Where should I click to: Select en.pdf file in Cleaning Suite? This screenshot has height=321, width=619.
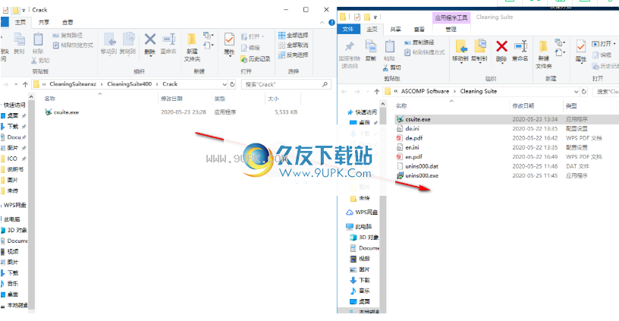click(410, 157)
